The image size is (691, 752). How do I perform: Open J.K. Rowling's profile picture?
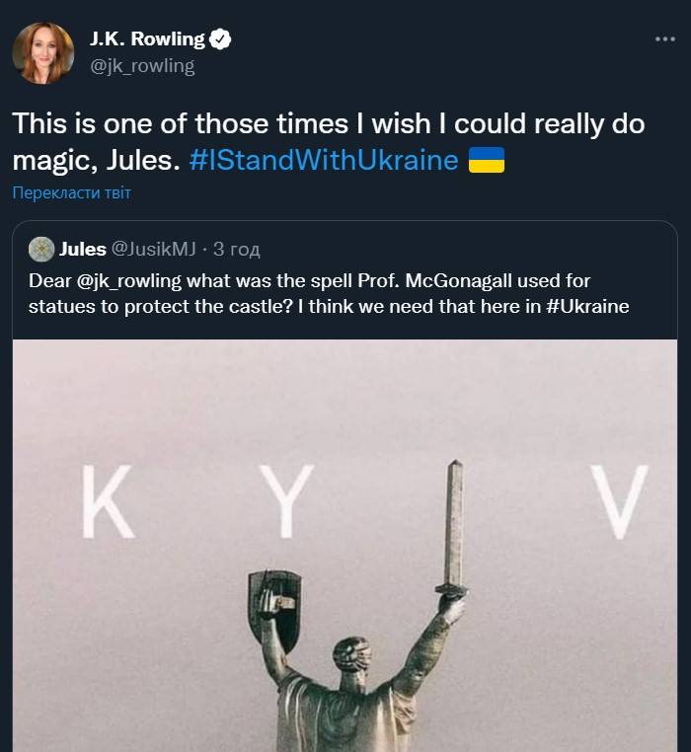point(43,52)
